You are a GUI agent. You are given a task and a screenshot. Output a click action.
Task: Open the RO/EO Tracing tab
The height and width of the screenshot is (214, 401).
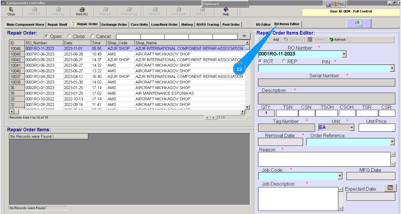click(x=208, y=24)
